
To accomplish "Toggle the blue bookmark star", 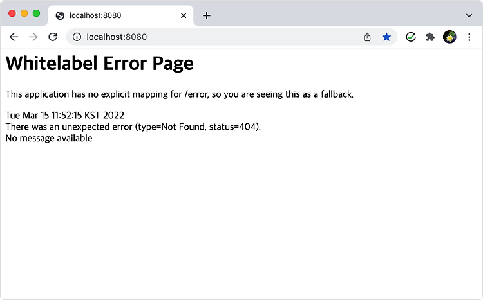I will pyautogui.click(x=386, y=37).
